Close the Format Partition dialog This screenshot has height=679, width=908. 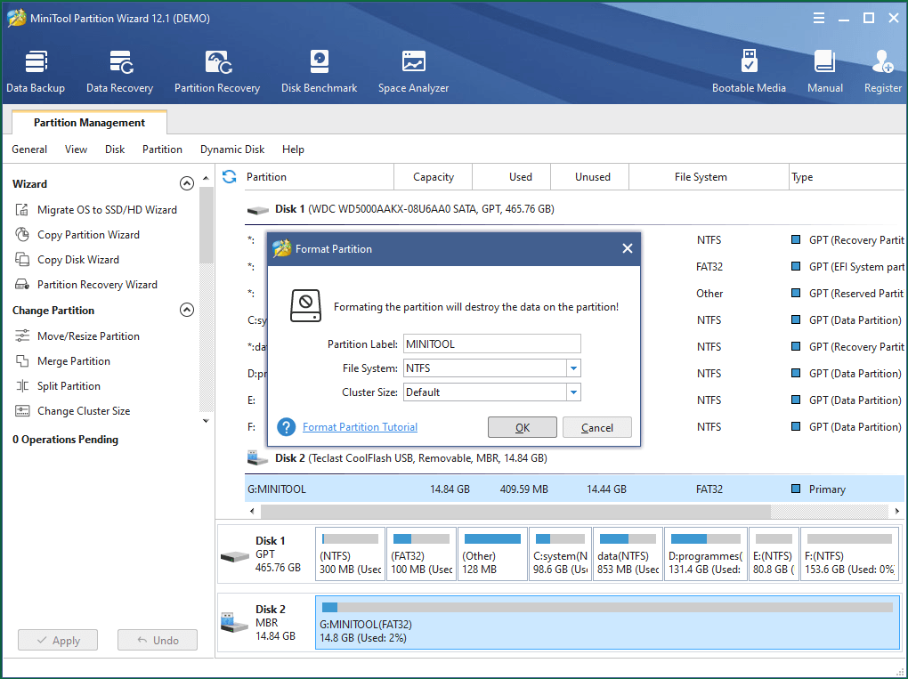[628, 248]
